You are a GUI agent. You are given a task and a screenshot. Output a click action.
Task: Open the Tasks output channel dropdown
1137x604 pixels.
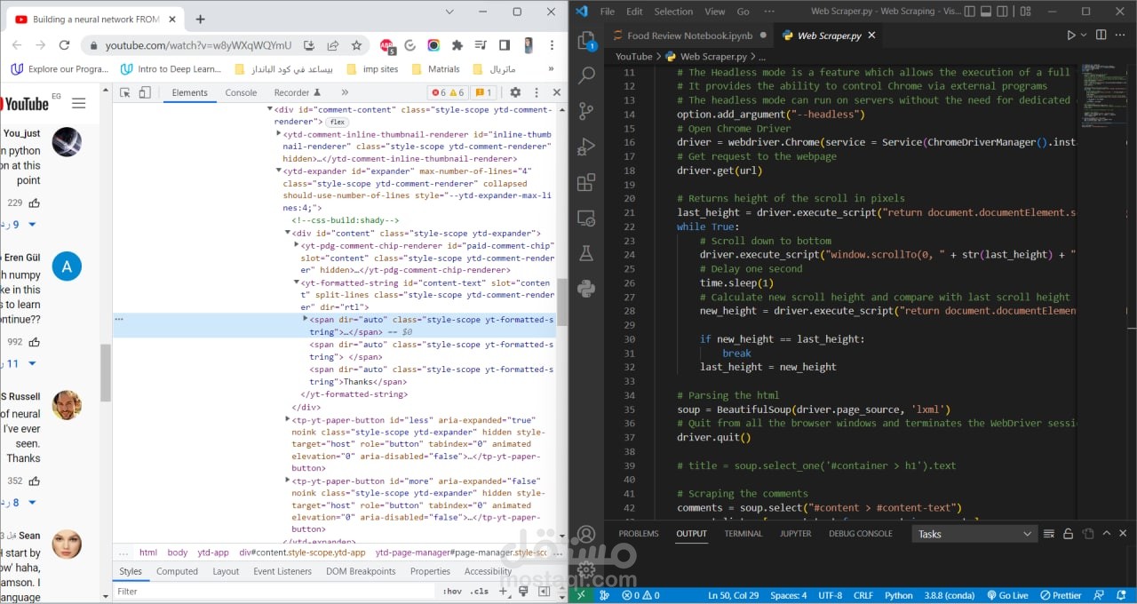click(x=974, y=534)
